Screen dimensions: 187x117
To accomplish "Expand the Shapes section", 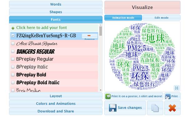I will click(x=56, y=12).
